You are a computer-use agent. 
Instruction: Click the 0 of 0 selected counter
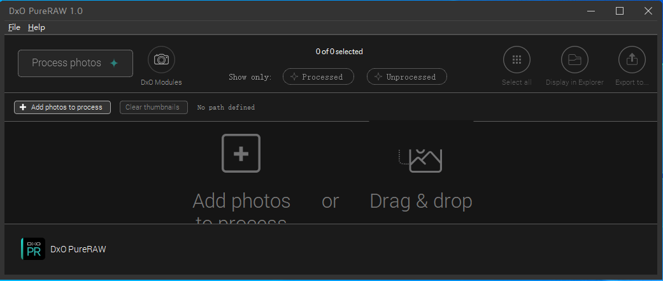click(339, 52)
